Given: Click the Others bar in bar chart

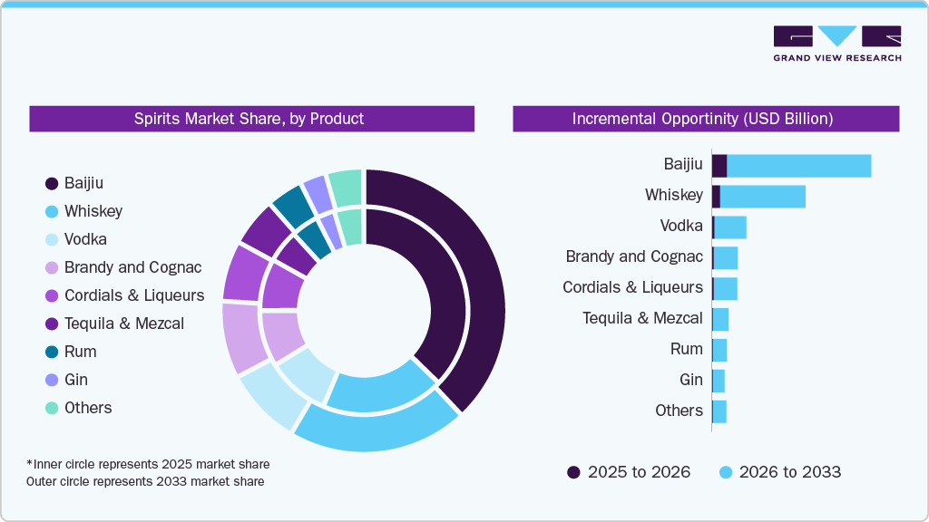Looking at the screenshot, I should coord(719,412).
